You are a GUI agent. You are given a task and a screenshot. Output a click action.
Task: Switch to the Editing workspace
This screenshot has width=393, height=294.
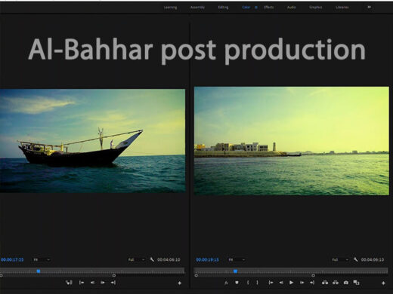point(223,8)
